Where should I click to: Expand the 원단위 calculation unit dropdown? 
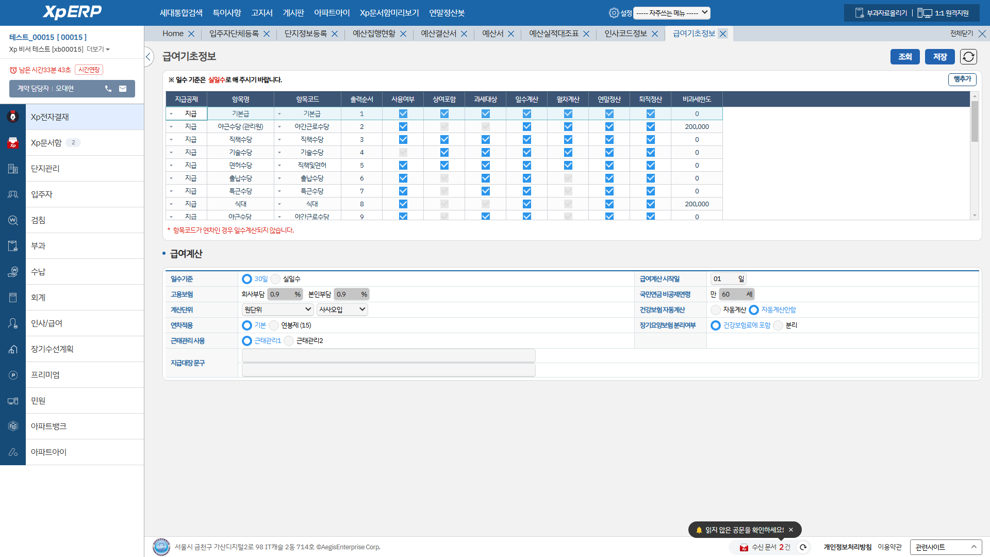(x=277, y=309)
